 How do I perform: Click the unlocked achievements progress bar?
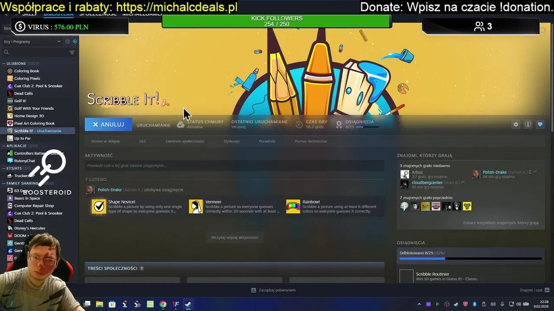coord(470,259)
